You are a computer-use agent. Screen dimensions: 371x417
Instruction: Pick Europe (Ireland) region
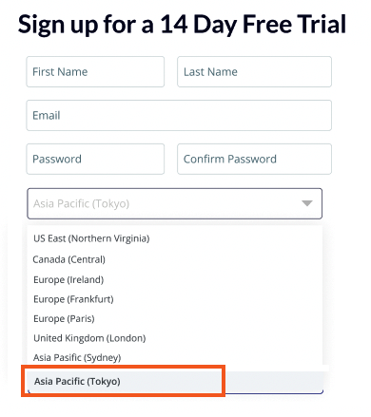68,280
